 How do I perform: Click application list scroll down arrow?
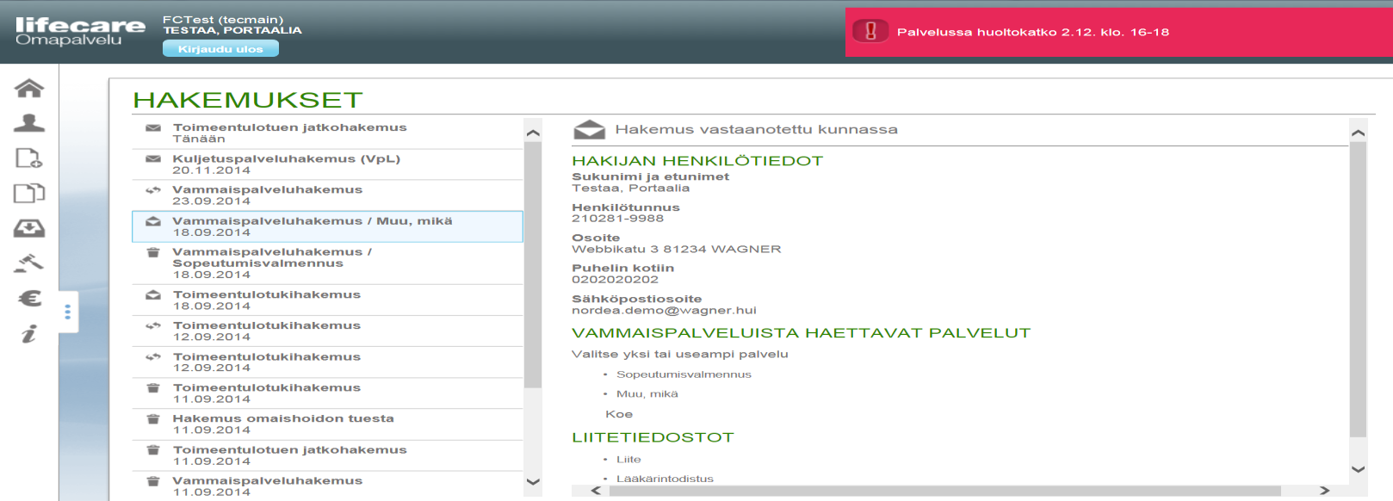(x=533, y=482)
